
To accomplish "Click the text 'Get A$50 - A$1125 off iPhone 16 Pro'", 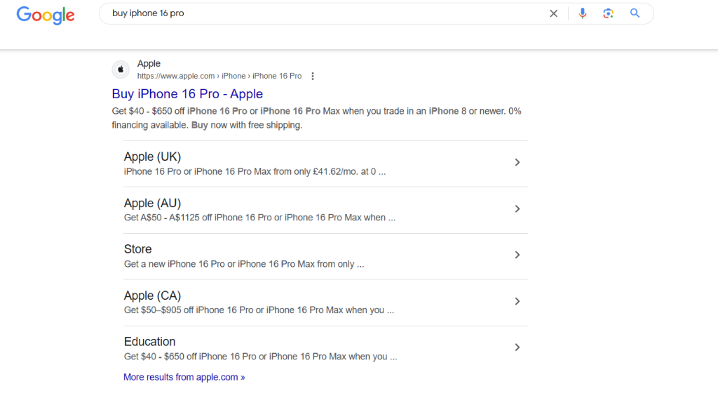I will click(x=198, y=218).
